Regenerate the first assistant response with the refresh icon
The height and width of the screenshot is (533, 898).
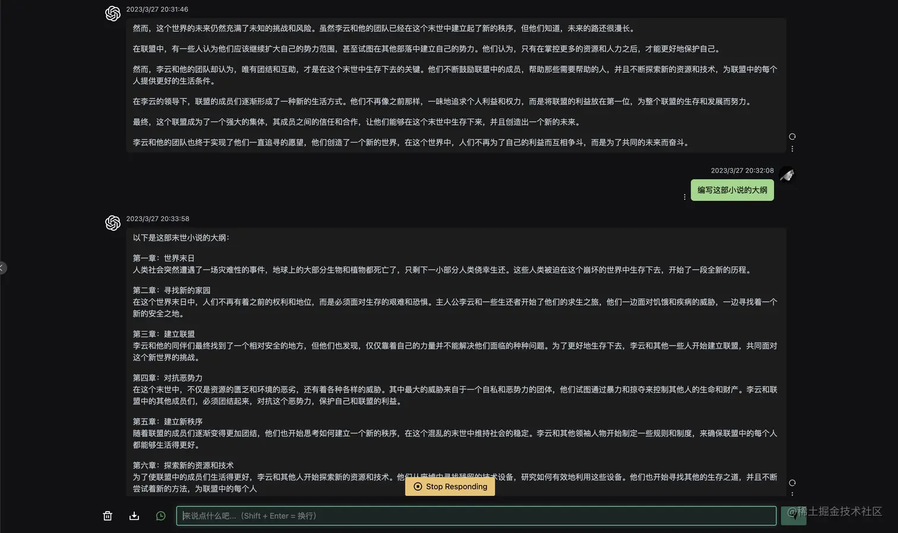(x=792, y=136)
